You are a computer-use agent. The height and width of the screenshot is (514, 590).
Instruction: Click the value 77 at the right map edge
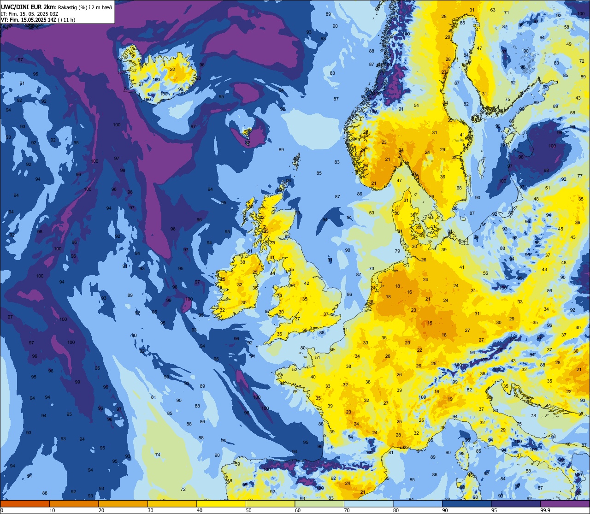pos(580,176)
